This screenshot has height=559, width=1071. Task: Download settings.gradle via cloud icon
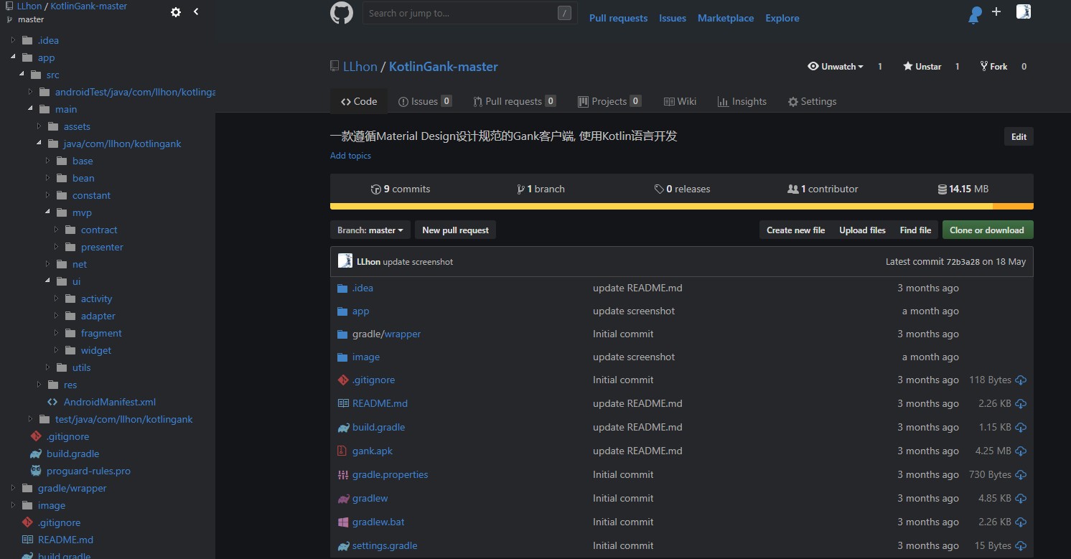[x=1021, y=546]
